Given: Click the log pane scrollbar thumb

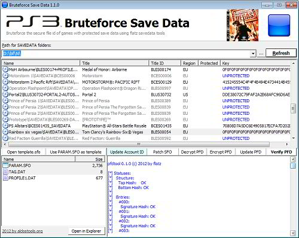Looking at the screenshot, I should pyautogui.click(x=293, y=166).
